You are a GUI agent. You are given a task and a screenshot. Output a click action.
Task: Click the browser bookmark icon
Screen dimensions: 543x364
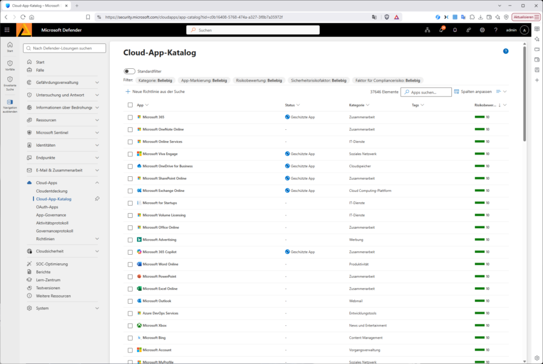coord(88,17)
